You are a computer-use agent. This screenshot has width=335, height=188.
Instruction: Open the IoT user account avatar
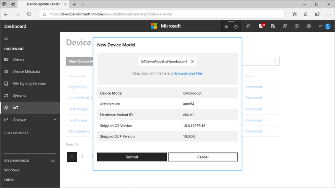click(327, 26)
